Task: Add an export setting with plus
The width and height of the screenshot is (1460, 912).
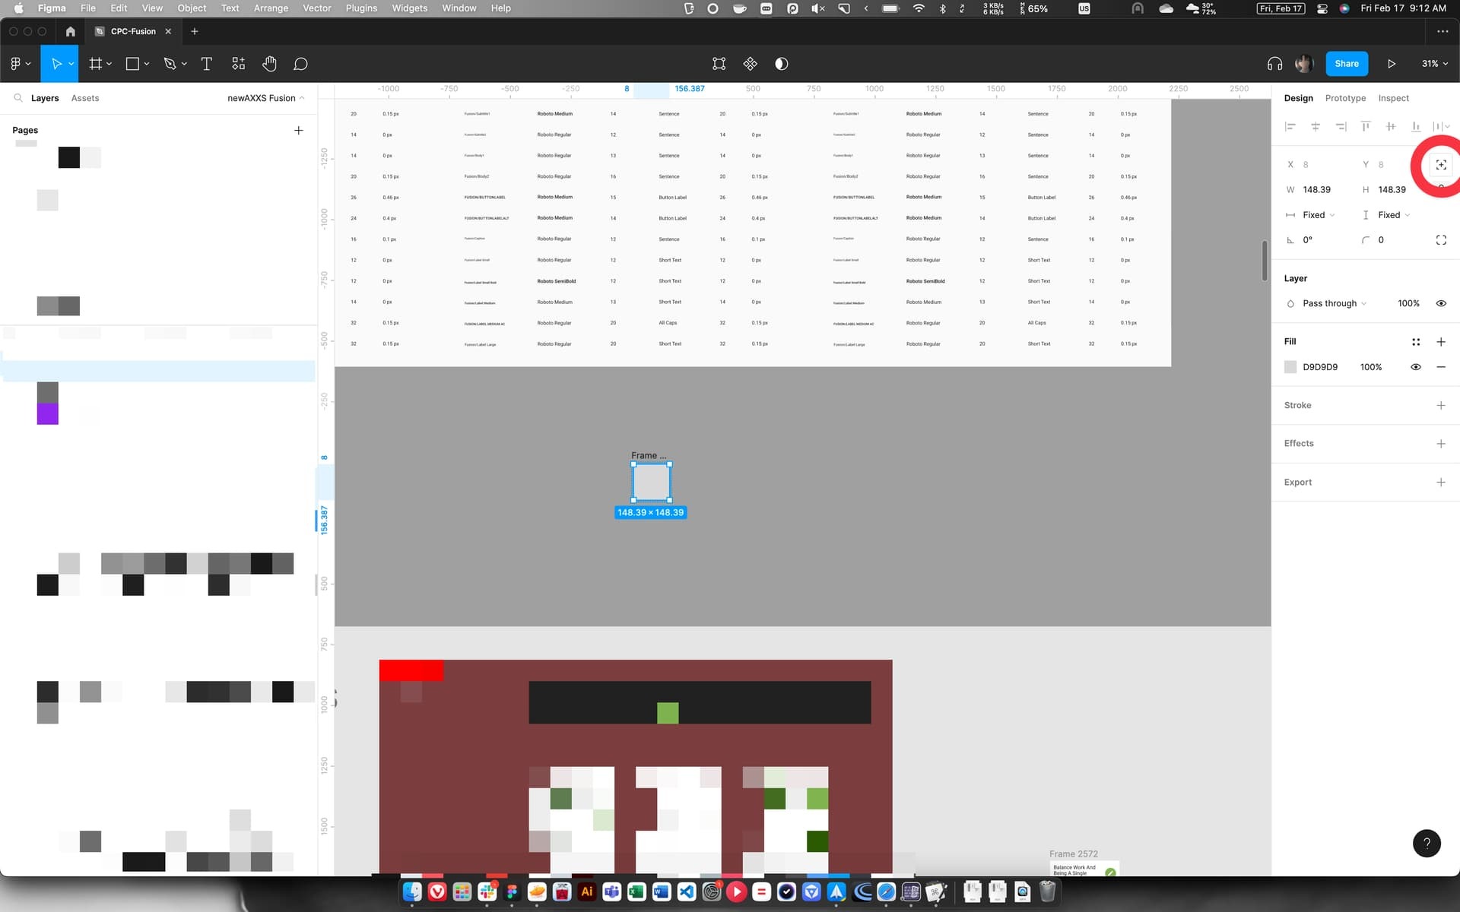Action: click(1441, 483)
